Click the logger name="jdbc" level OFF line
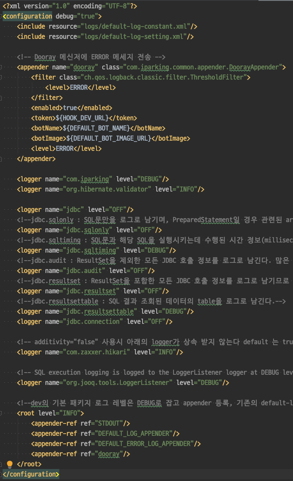Screen dimensions: 293x481 click(x=75, y=209)
